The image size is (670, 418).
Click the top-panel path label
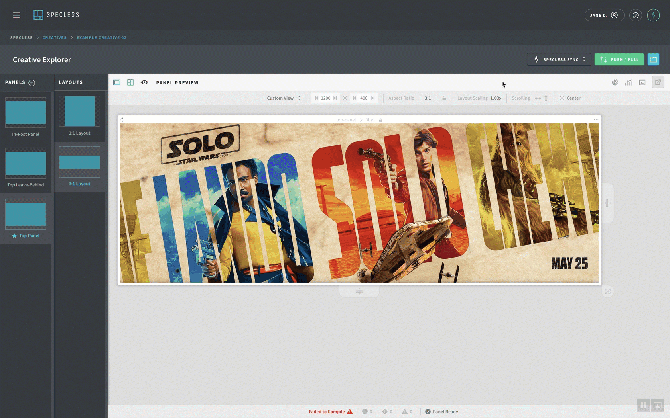[346, 120]
